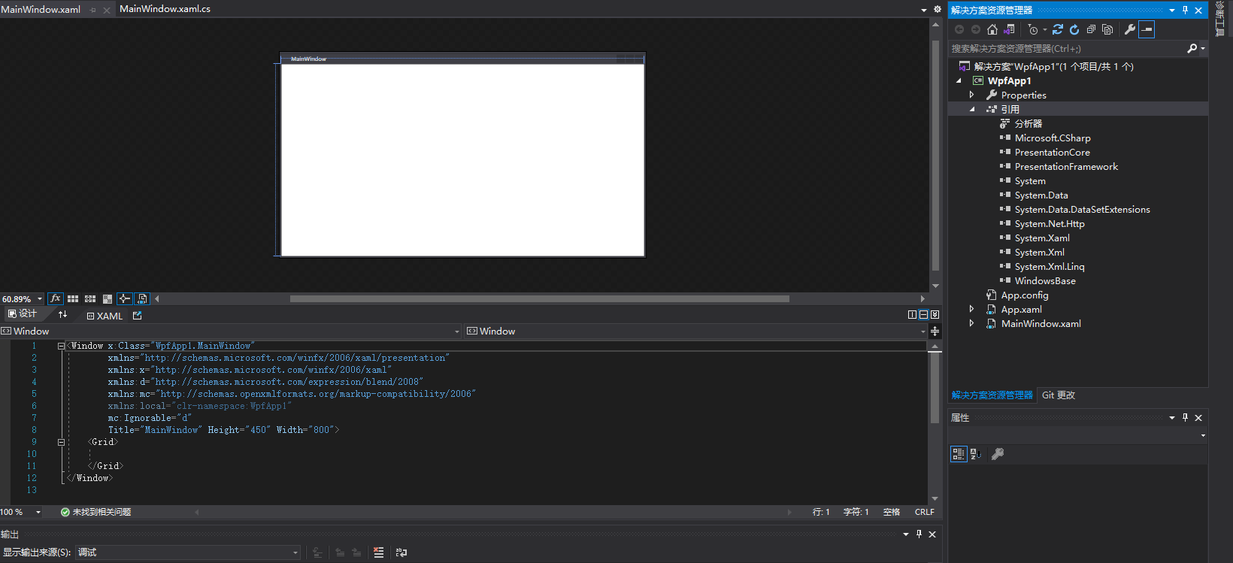Clear all output icon
This screenshot has width=1233, height=563.
[378, 552]
